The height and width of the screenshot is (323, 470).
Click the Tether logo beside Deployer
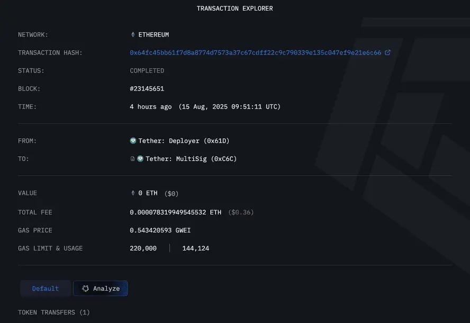[133, 141]
